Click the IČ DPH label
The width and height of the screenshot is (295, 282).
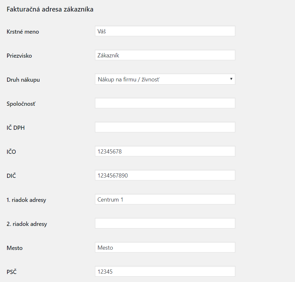point(16,128)
